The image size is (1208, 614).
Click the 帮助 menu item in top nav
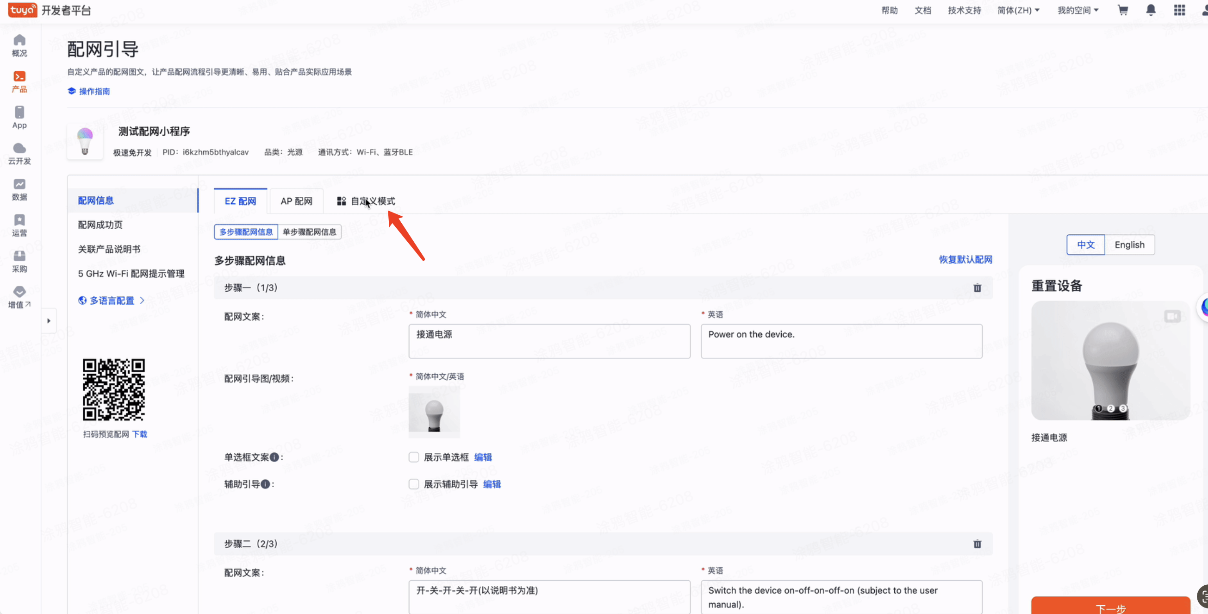(x=890, y=9)
